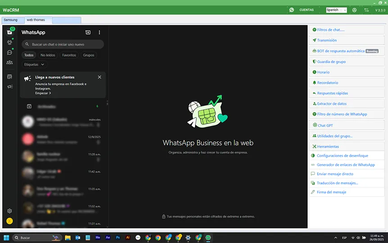This screenshot has height=243, width=388.
Task: Open the Spanish language dropdown
Action: (336, 10)
